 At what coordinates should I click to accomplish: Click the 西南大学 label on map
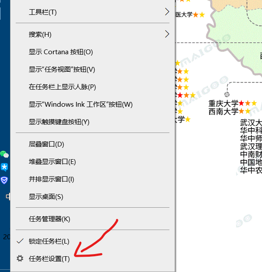223,112
